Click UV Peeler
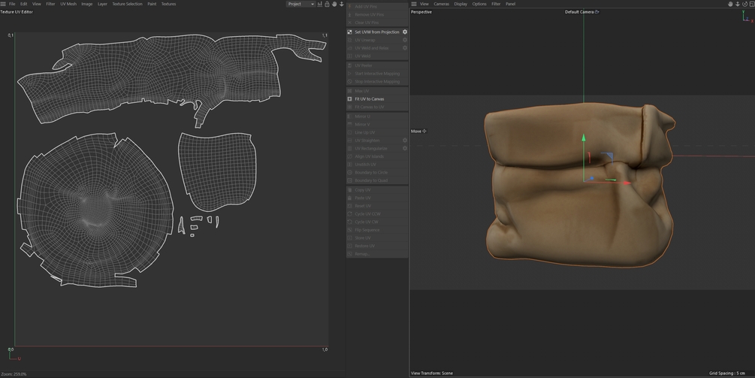The width and height of the screenshot is (755, 378). click(x=377, y=65)
